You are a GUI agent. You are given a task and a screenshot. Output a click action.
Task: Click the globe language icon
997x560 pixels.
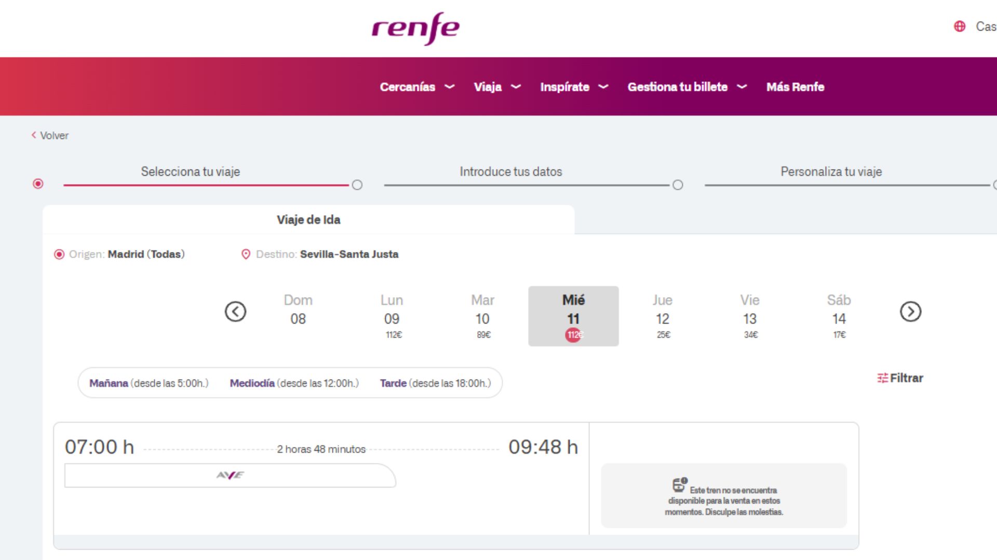(x=960, y=26)
